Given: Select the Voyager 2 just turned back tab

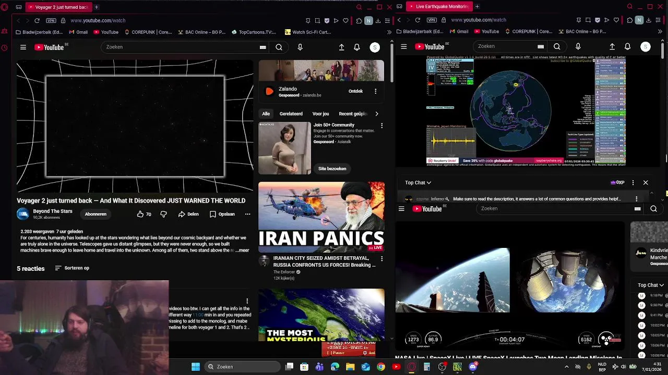Looking at the screenshot, I should pyautogui.click(x=58, y=7).
